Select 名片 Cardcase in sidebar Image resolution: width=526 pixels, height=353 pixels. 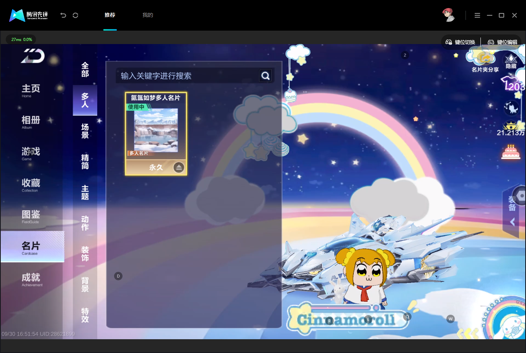click(x=32, y=247)
